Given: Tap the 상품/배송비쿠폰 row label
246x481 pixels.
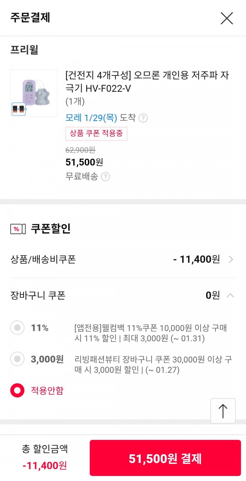Looking at the screenshot, I should [x=43, y=259].
